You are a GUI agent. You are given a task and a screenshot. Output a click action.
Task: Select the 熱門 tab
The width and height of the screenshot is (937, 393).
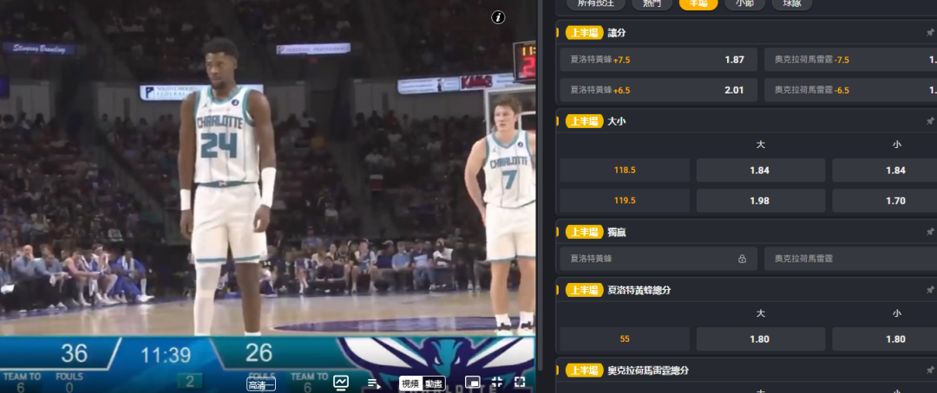(x=651, y=3)
